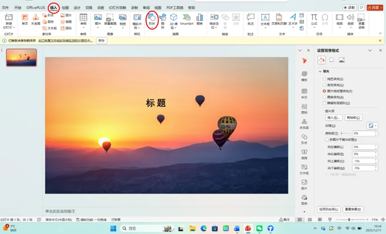This screenshot has height=234, width=386.
Task: Switch to the 设计 tab
Action: [77, 8]
